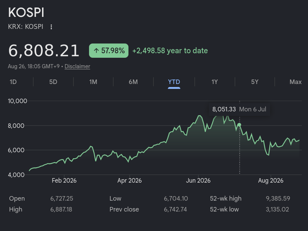
Task: Switch to the 1D range tab
Action: [13, 82]
